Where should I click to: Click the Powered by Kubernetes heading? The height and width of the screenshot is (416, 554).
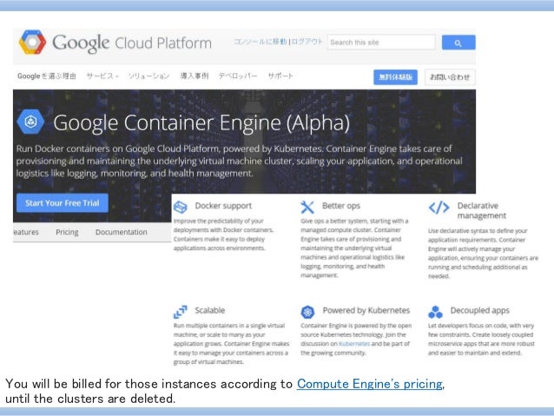tap(366, 310)
